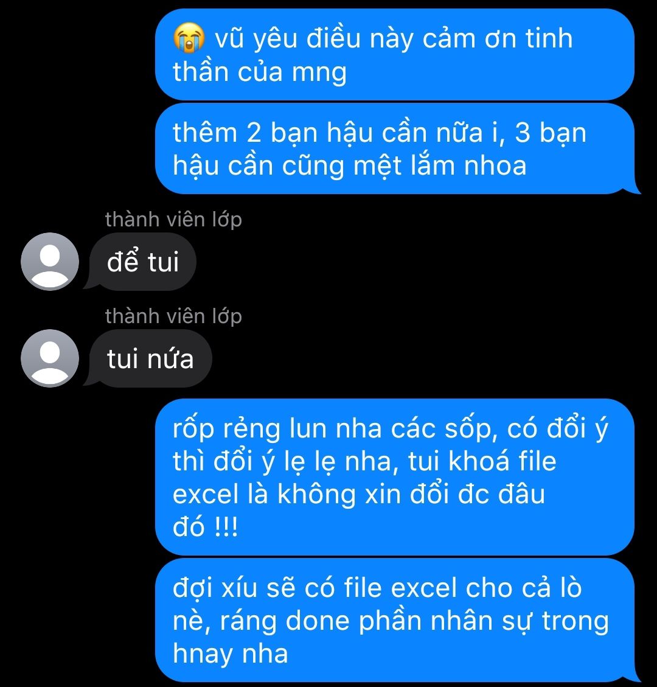Click "hnay nha" in the final message

point(231,654)
